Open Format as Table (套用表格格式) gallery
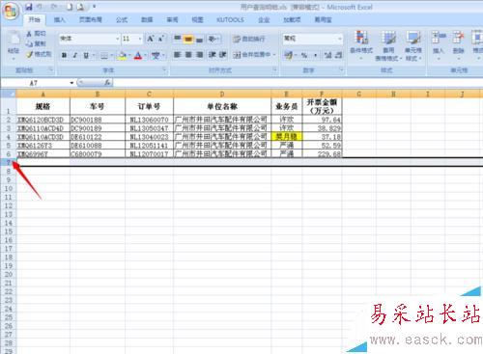483x354 pixels. click(388, 45)
